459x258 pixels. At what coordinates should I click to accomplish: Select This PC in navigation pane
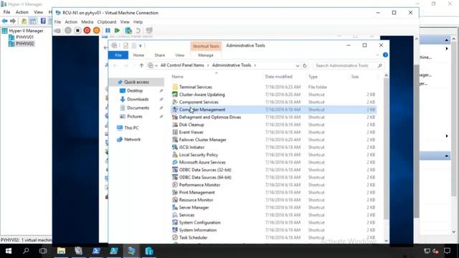[131, 128]
